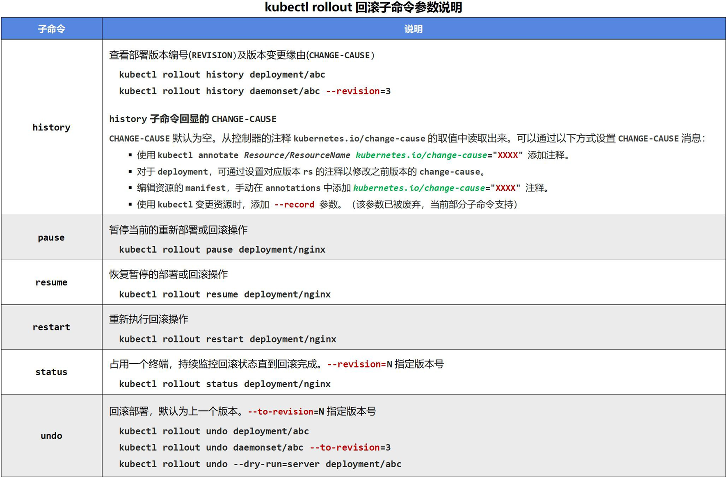This screenshot has height=477, width=727.
Task: Select the '说明' column header
Action: click(414, 29)
